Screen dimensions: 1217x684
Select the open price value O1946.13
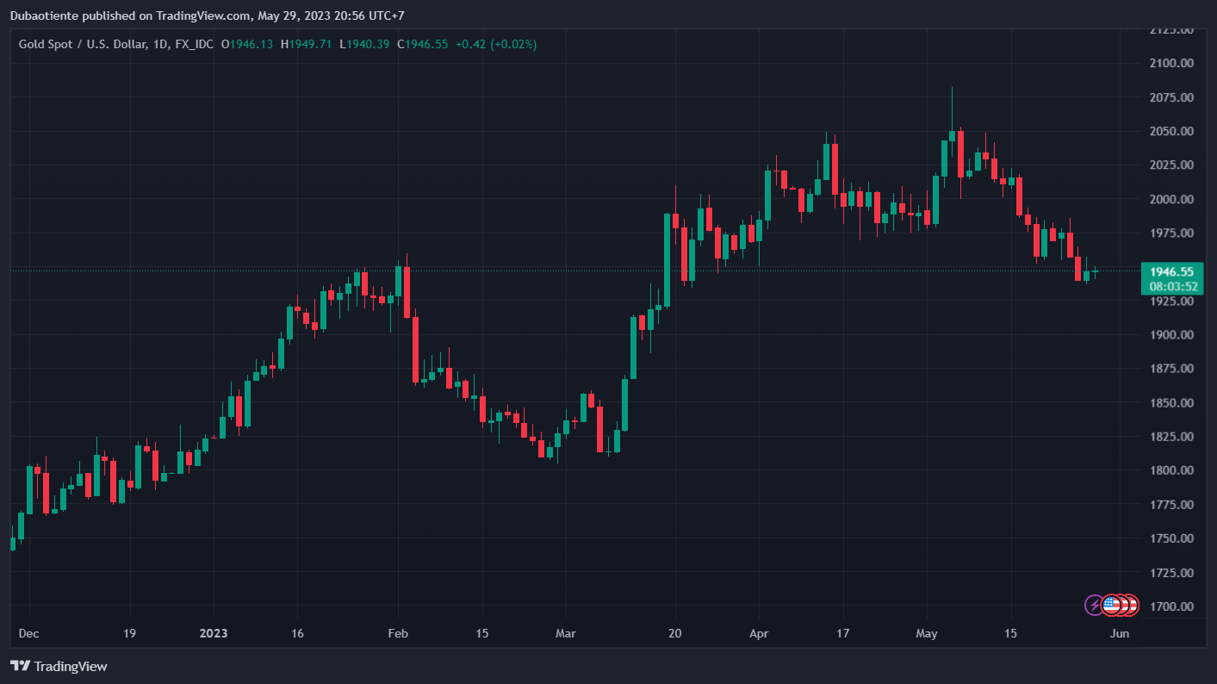pyautogui.click(x=247, y=44)
